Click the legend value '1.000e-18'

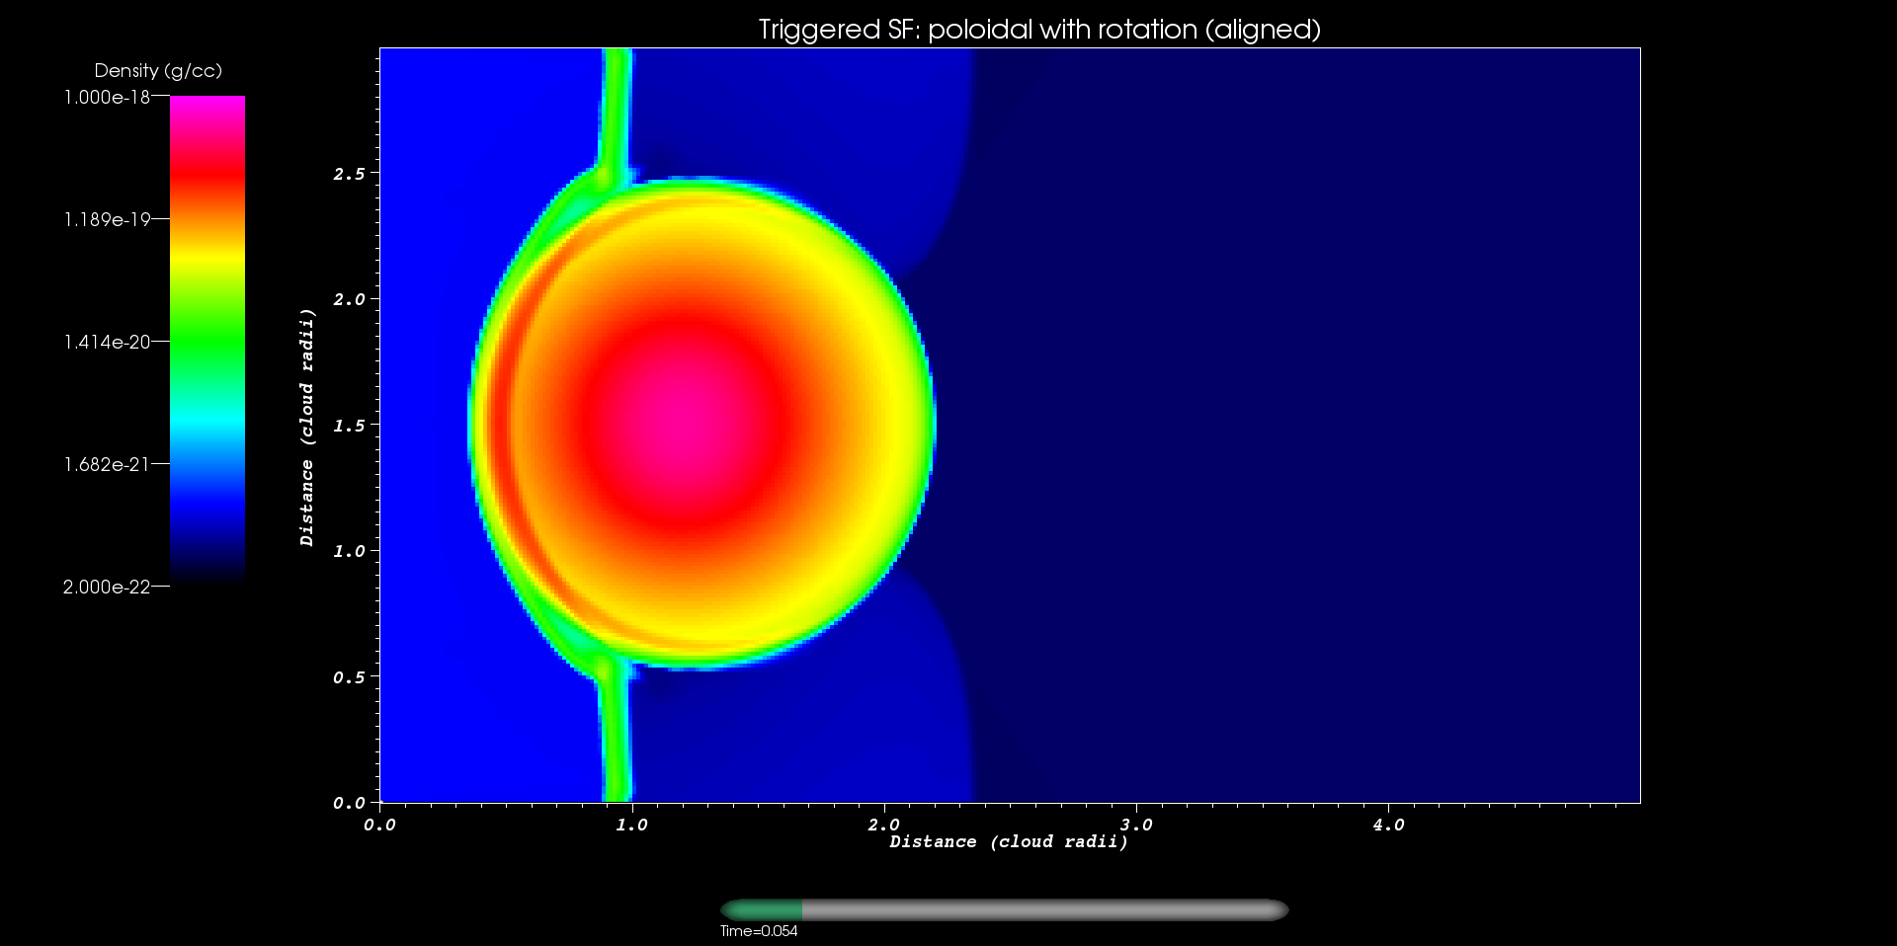click(107, 97)
